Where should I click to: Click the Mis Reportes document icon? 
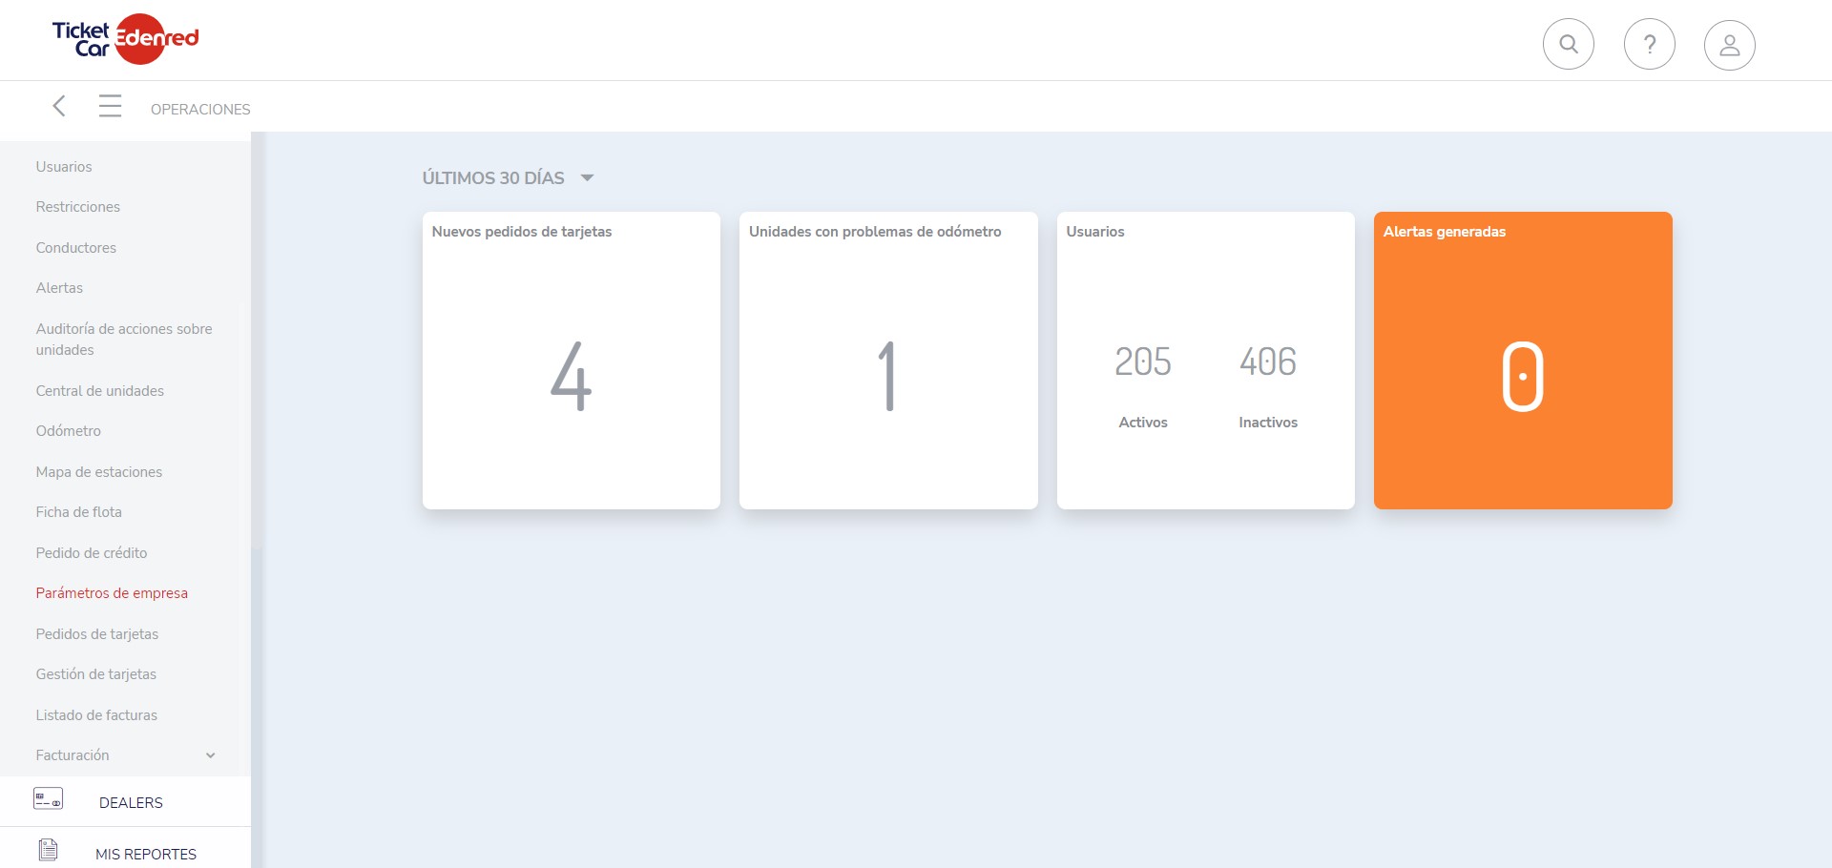49,850
